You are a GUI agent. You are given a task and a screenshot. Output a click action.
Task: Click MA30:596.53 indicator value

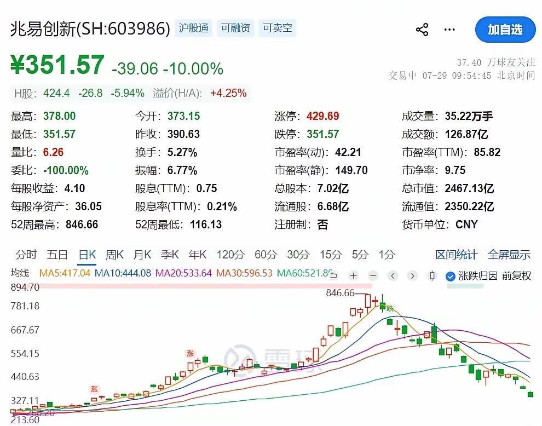tap(244, 273)
